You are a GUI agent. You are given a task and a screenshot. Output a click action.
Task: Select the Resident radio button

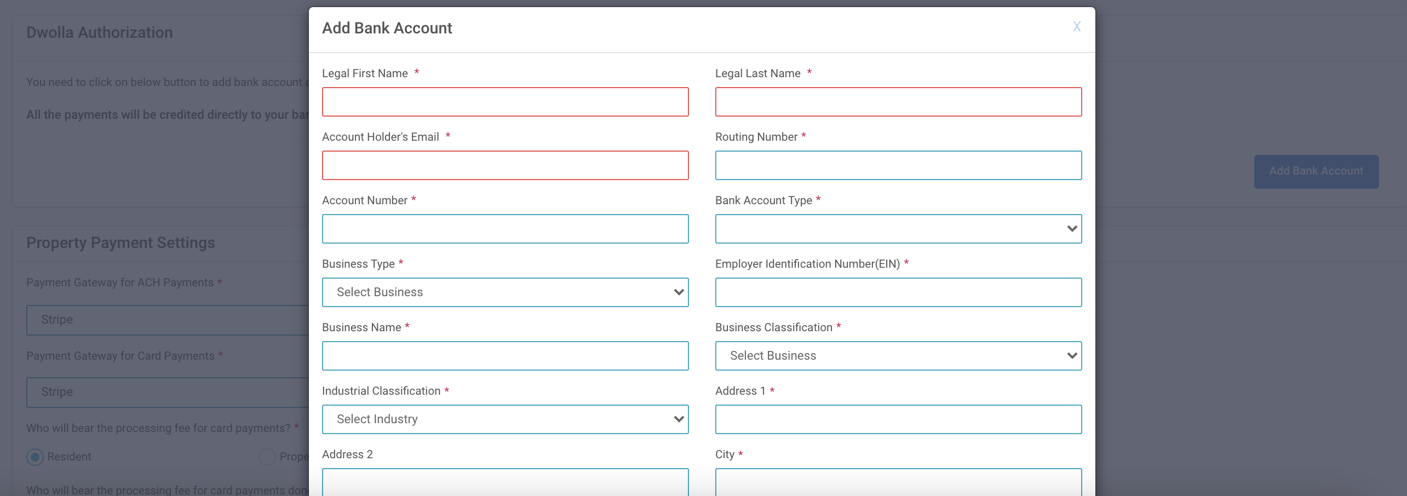coord(36,457)
